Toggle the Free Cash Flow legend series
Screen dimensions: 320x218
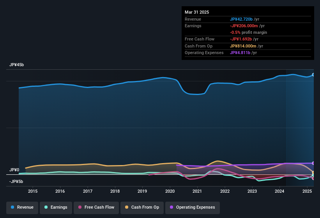click(x=96, y=207)
